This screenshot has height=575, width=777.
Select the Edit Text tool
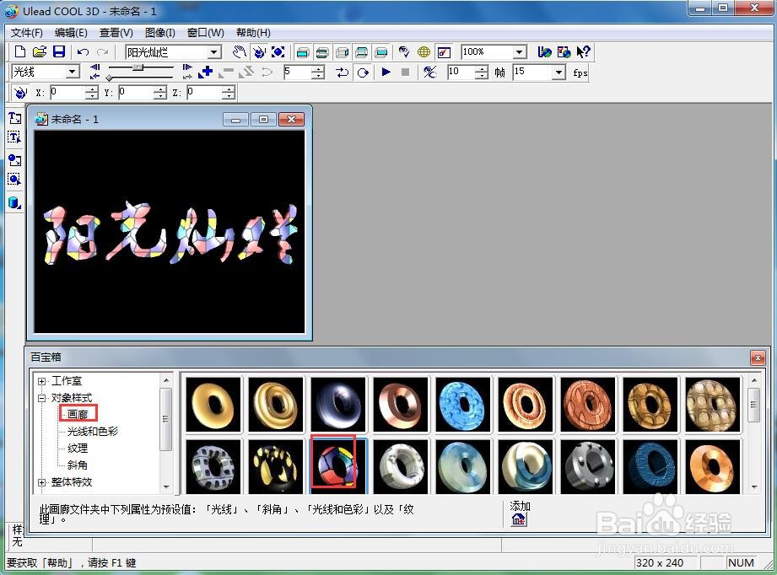click(x=14, y=137)
